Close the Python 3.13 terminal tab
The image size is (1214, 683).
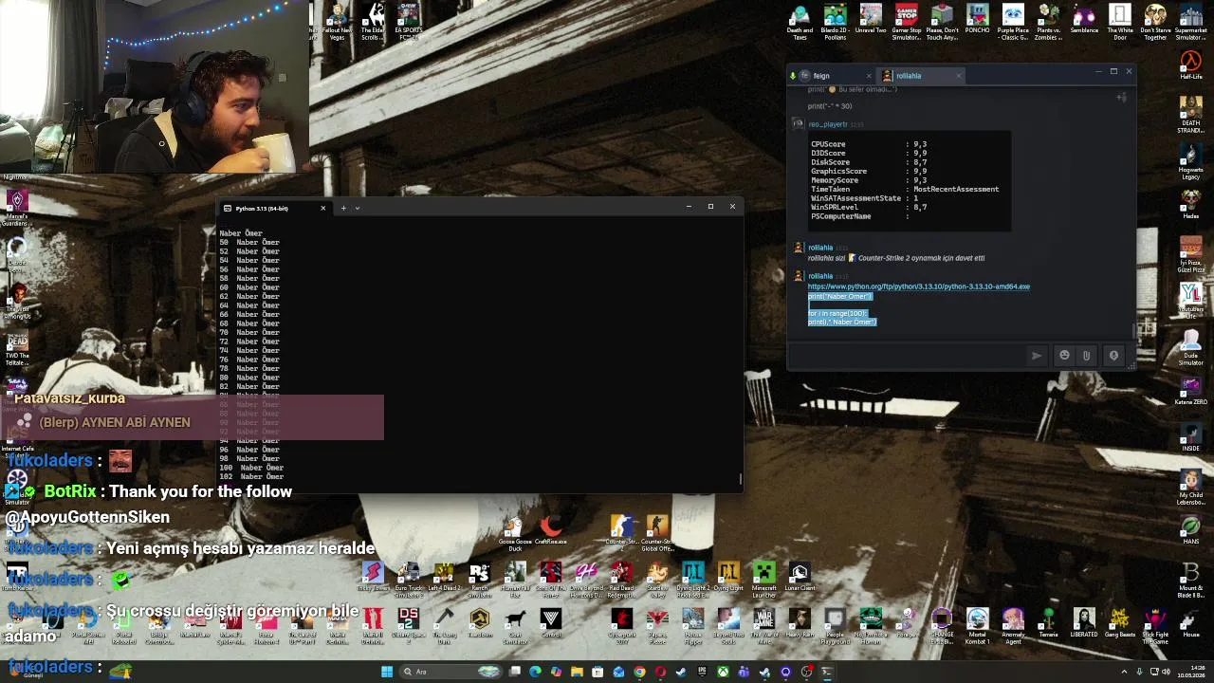322,208
